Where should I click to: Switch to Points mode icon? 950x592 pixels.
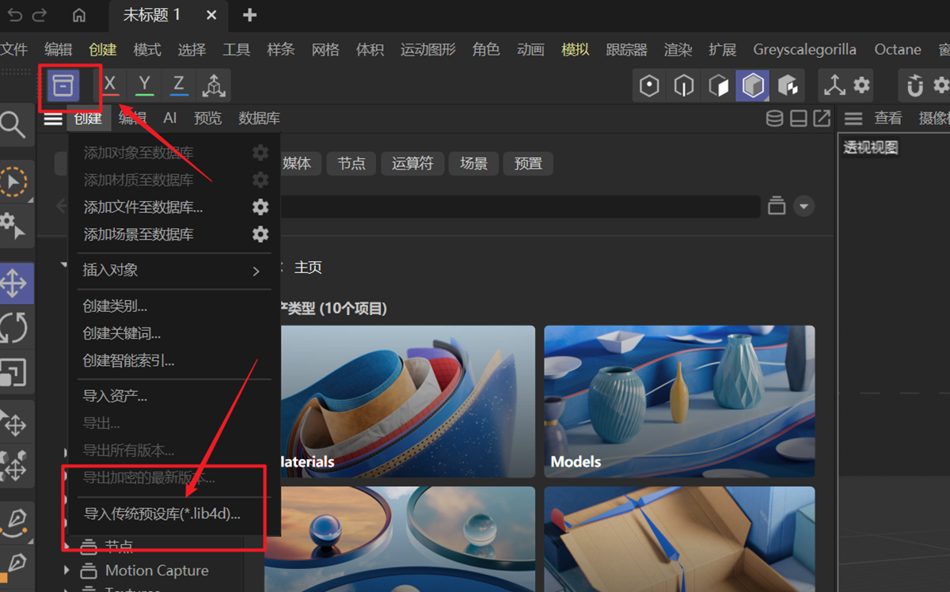point(649,85)
